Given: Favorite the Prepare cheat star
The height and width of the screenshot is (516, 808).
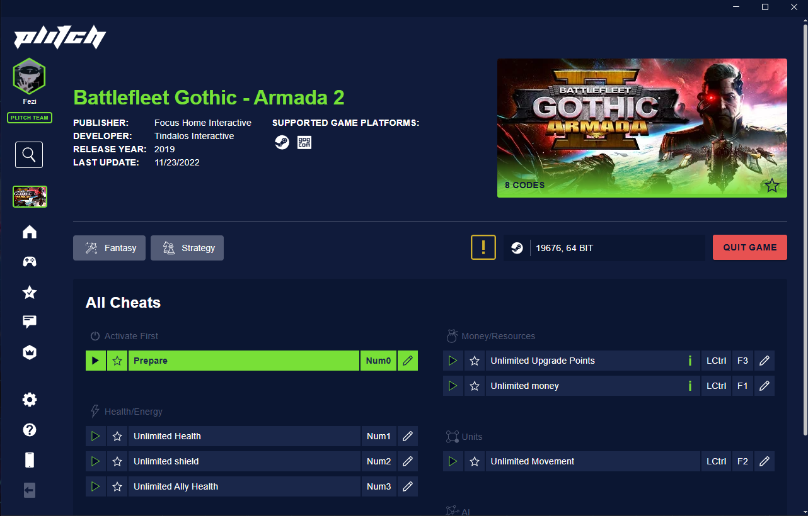Looking at the screenshot, I should click(x=117, y=361).
